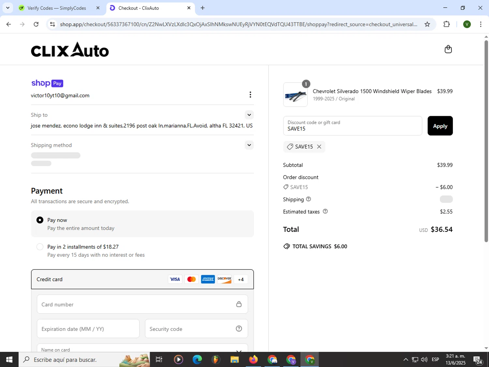Open a new browser tab
Image resolution: width=489 pixels, height=367 pixels.
[202, 8]
